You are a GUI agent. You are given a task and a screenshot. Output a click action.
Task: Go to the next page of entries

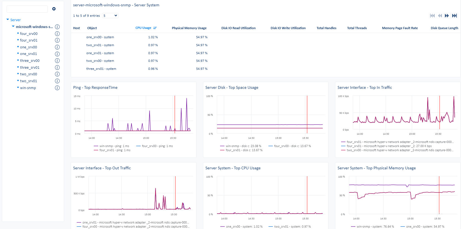[x=447, y=16]
